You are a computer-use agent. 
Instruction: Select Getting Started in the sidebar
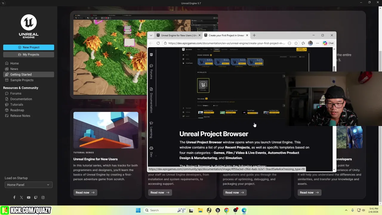click(x=29, y=74)
